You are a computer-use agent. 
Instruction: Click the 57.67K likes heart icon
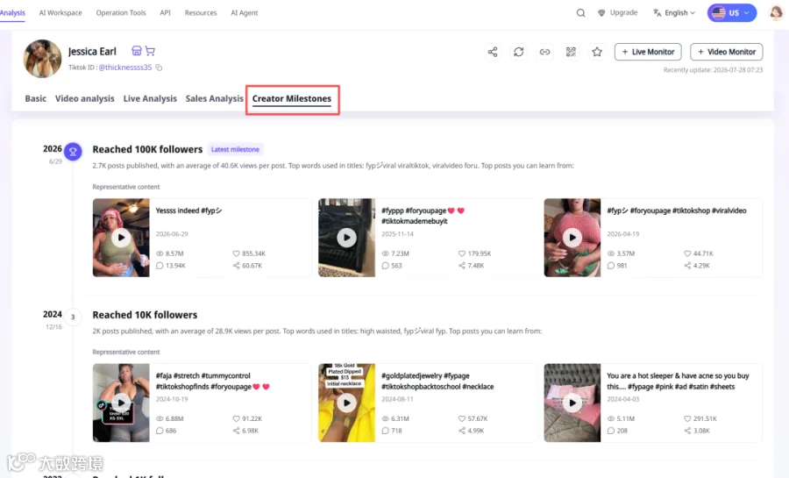[462, 418]
